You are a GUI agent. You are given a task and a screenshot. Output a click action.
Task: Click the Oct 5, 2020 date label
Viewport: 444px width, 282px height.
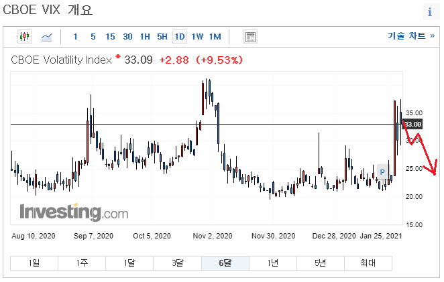[x=152, y=236]
